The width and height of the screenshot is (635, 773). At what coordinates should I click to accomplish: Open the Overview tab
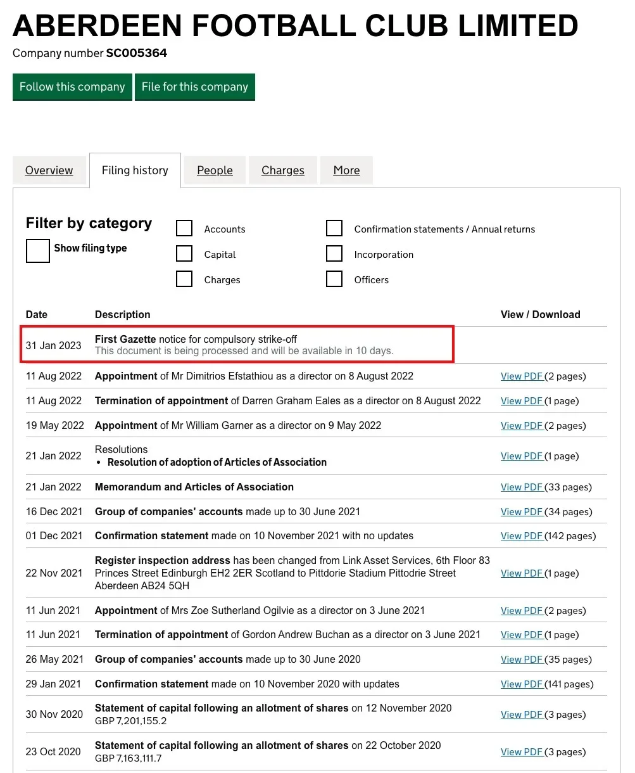pyautogui.click(x=49, y=170)
